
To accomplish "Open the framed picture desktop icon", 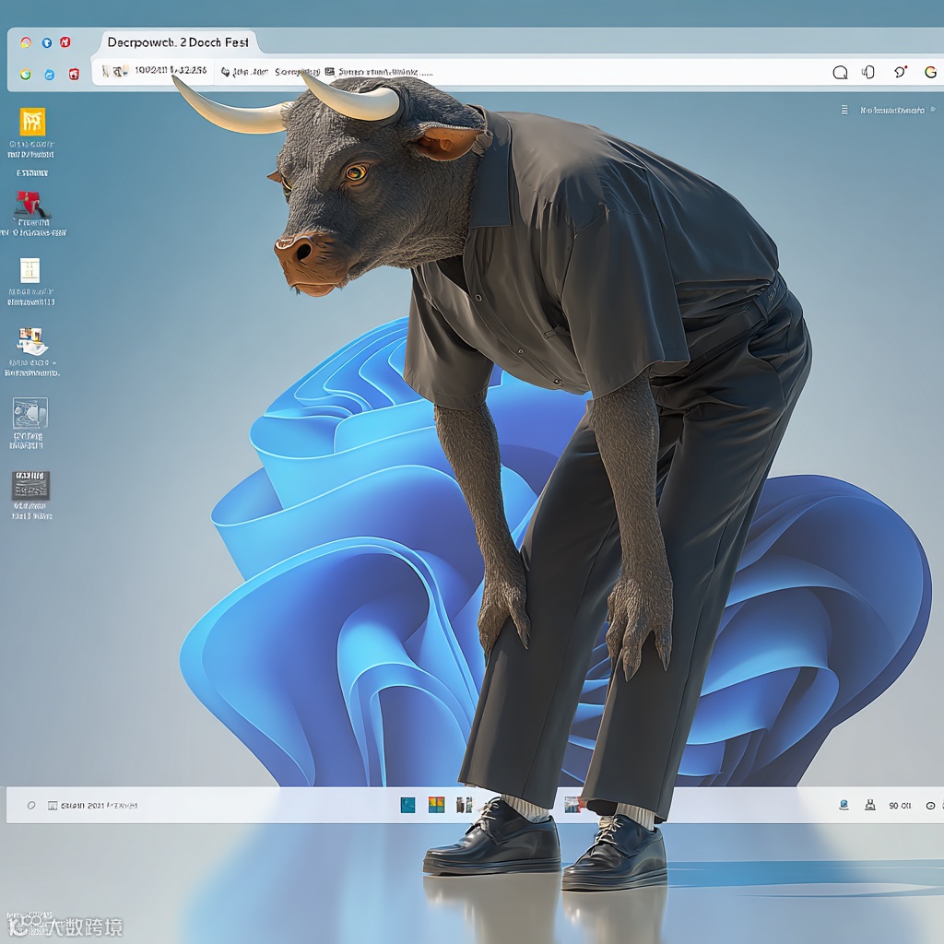I will click(x=30, y=413).
